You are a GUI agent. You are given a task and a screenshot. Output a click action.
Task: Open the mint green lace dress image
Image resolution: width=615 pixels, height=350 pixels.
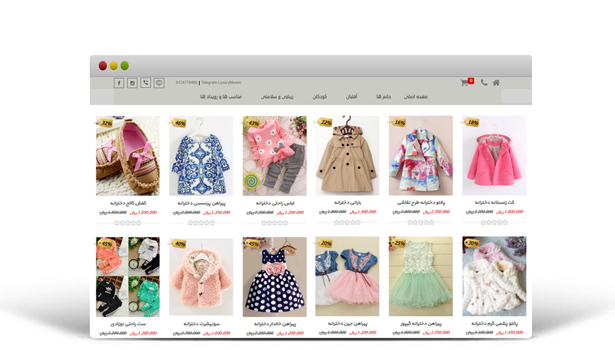(421, 276)
